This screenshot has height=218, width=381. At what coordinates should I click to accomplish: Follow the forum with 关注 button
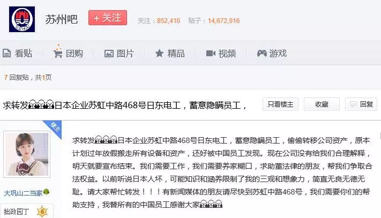[x=108, y=18]
